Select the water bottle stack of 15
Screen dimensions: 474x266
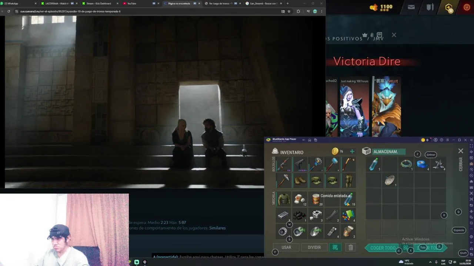[x=348, y=199]
